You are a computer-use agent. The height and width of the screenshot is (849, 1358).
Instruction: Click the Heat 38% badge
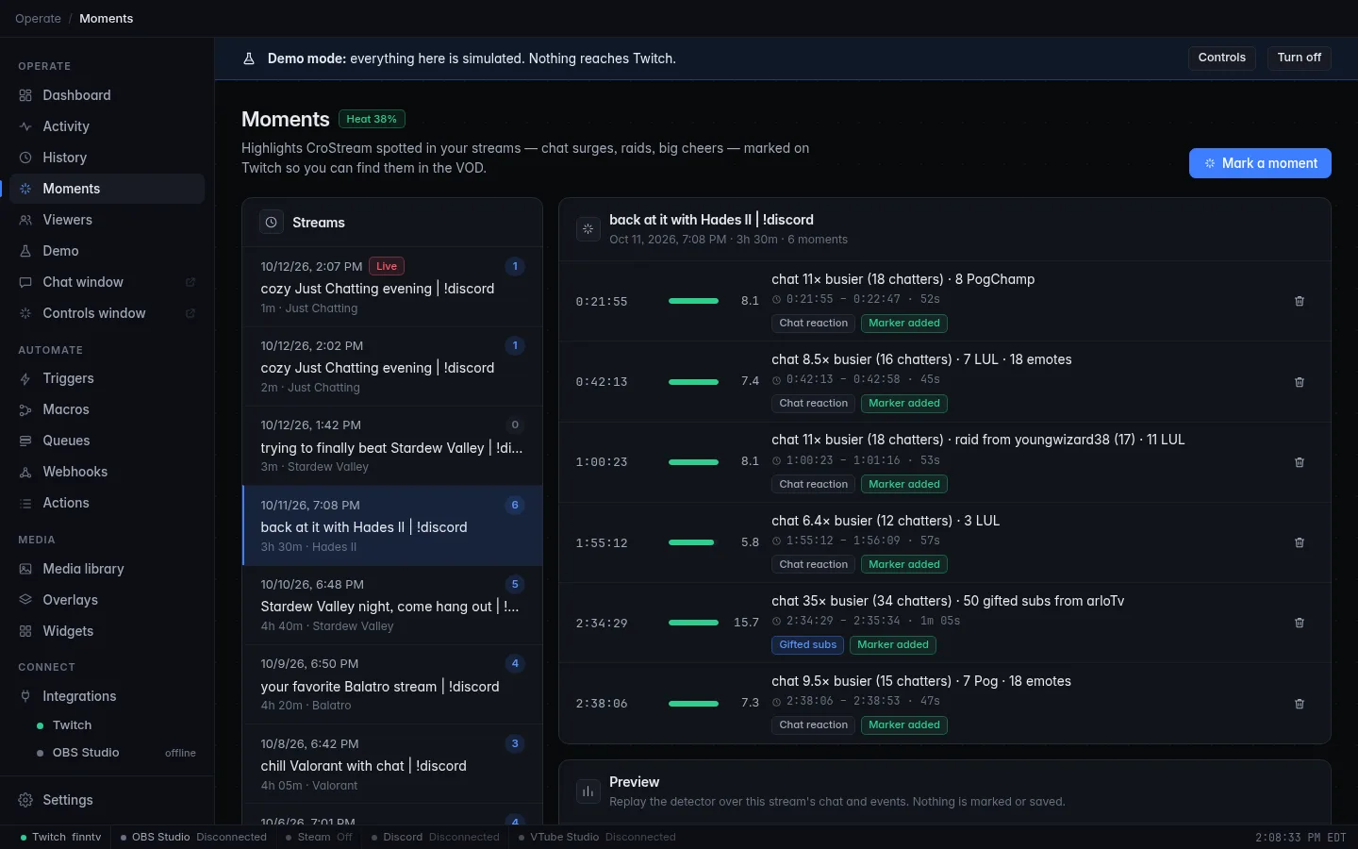(x=372, y=119)
